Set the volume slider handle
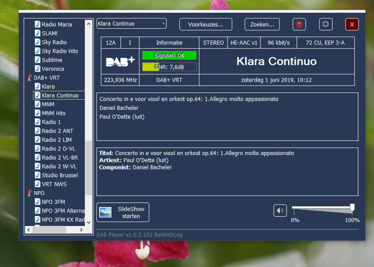374x267 pixels. click(352, 207)
